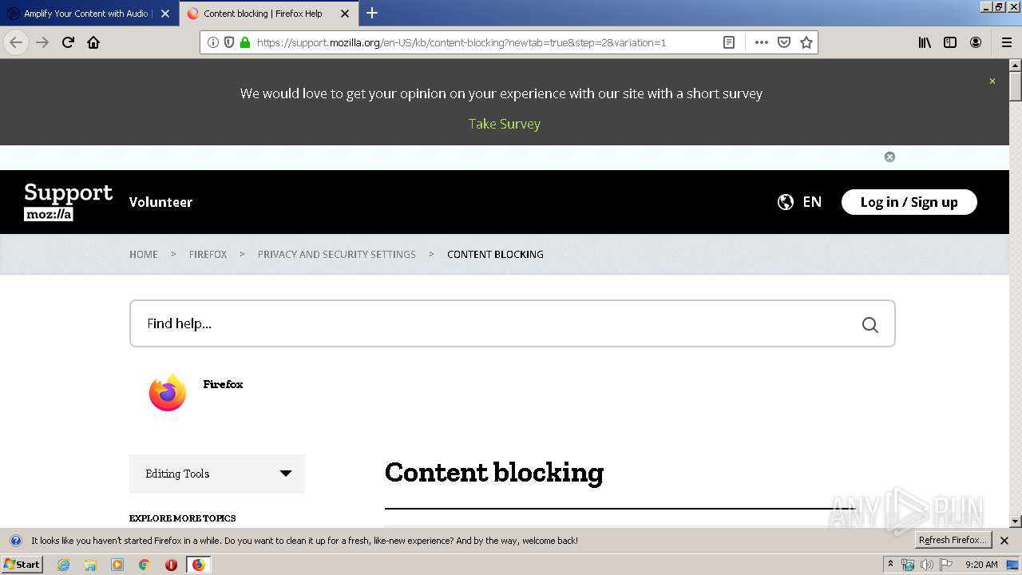Image resolution: width=1022 pixels, height=575 pixels.
Task: Close the Amplify Your Content tab
Action: coord(165,14)
